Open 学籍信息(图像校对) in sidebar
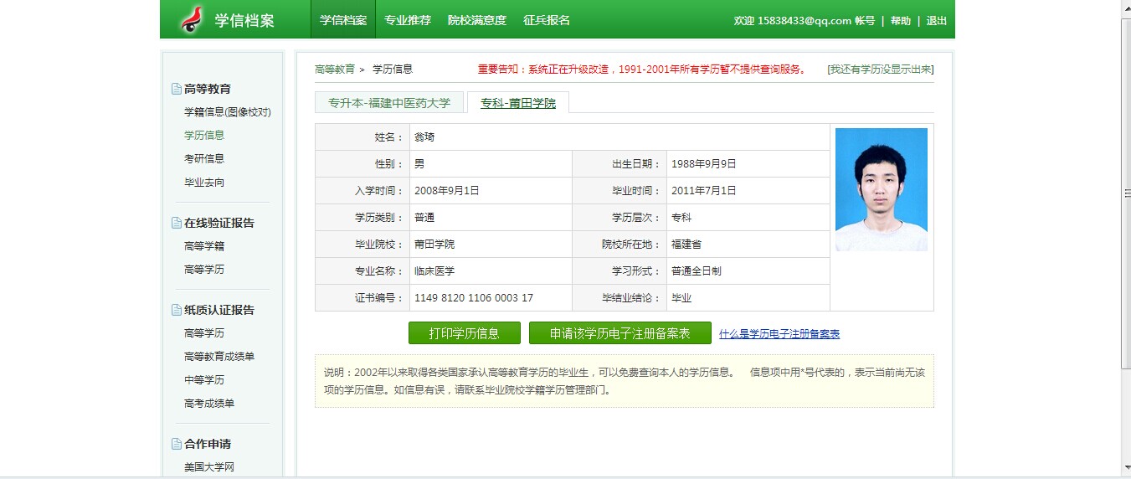The height and width of the screenshot is (479, 1131). pos(228,112)
